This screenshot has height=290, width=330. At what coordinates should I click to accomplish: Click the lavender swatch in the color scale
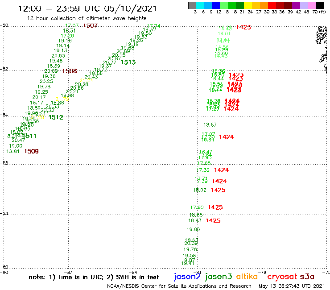point(304,5)
